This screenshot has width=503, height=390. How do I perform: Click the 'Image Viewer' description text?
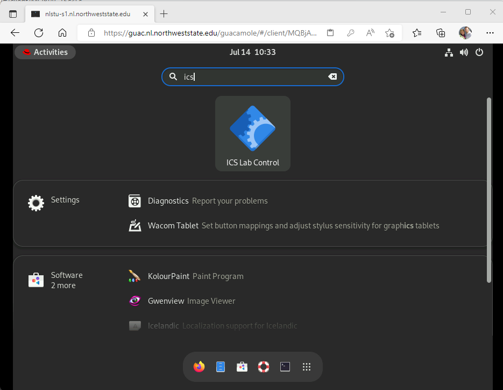pos(211,301)
